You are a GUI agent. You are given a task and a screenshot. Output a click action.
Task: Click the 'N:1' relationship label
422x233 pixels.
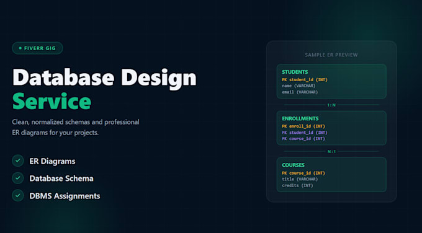(331, 152)
